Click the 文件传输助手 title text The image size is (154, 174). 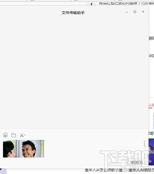[73, 13]
